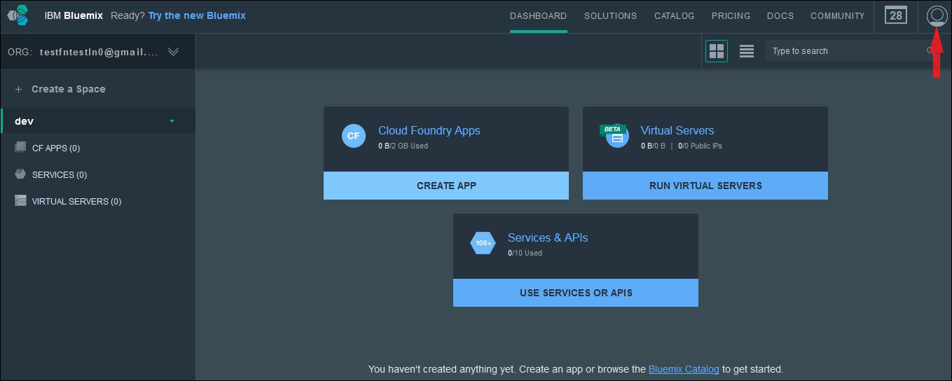Viewport: 952px width, 381px height.
Task: Expand the ORG account chevron dropdown
Action: (x=174, y=51)
